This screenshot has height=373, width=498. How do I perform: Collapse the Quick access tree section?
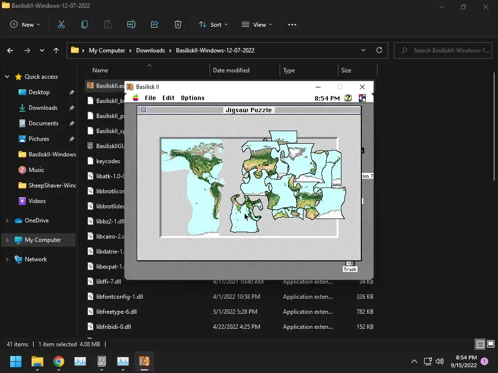point(7,76)
